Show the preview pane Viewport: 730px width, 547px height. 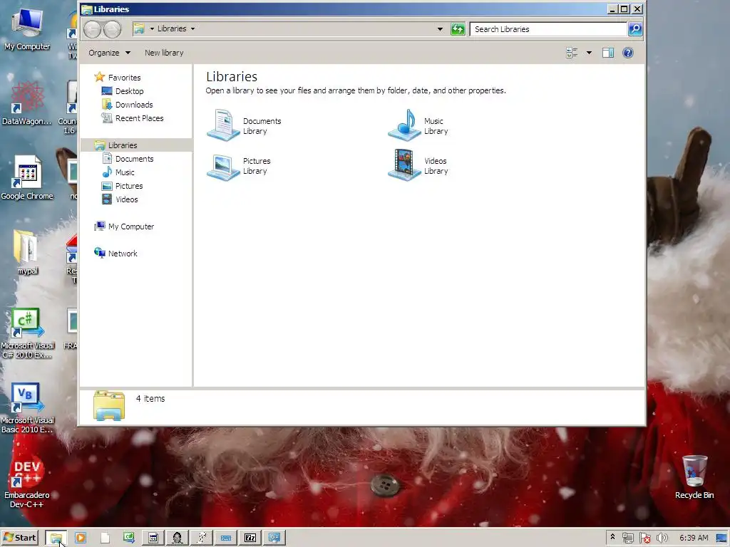(x=608, y=53)
